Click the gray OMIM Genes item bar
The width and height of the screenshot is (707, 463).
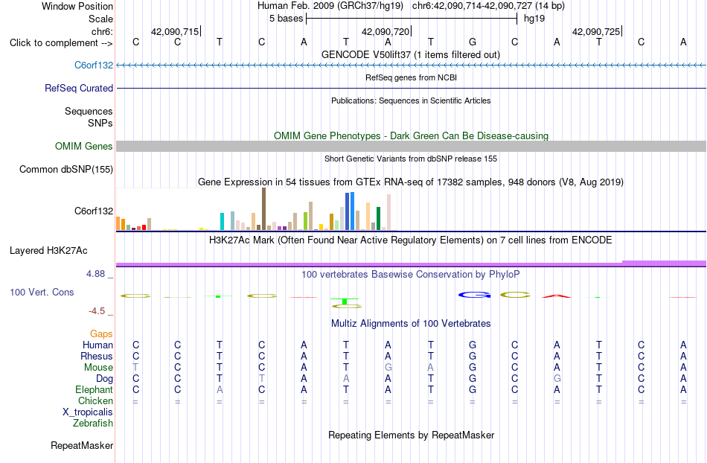[411, 146]
